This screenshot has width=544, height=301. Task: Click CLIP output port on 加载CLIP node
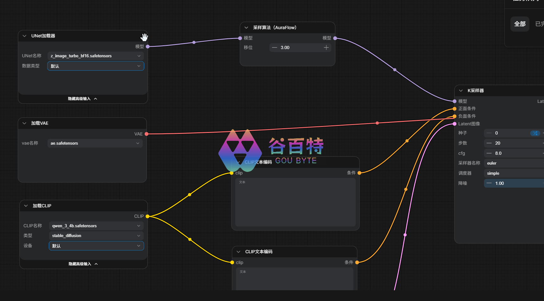(147, 216)
